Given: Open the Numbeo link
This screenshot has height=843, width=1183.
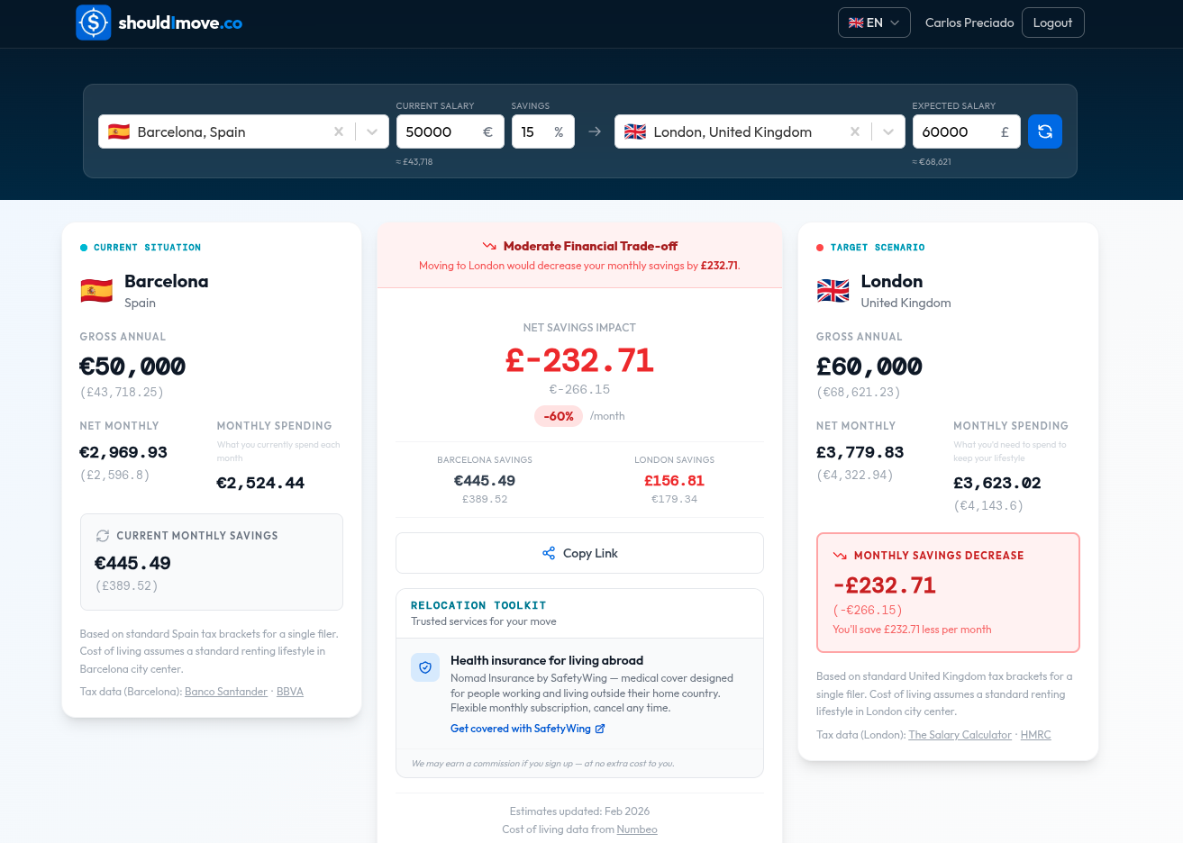Looking at the screenshot, I should [637, 829].
